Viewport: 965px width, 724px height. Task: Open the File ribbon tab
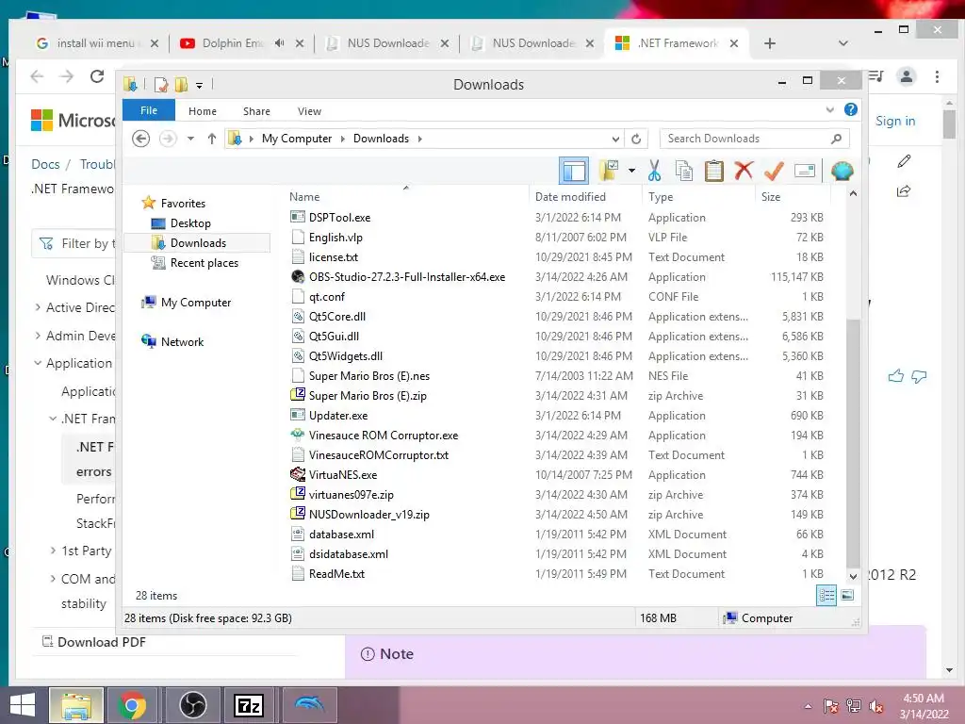[149, 110]
